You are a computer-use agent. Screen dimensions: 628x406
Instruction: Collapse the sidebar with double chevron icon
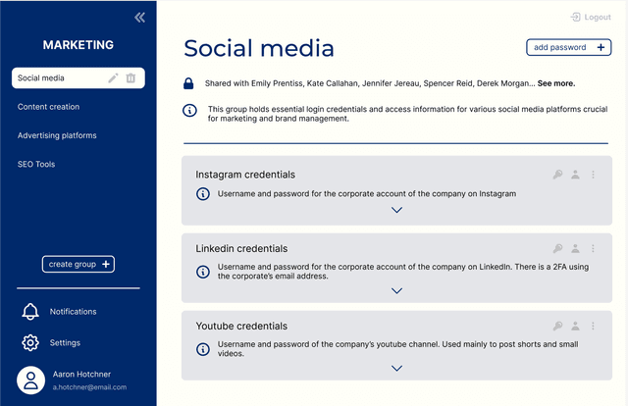[x=139, y=17]
